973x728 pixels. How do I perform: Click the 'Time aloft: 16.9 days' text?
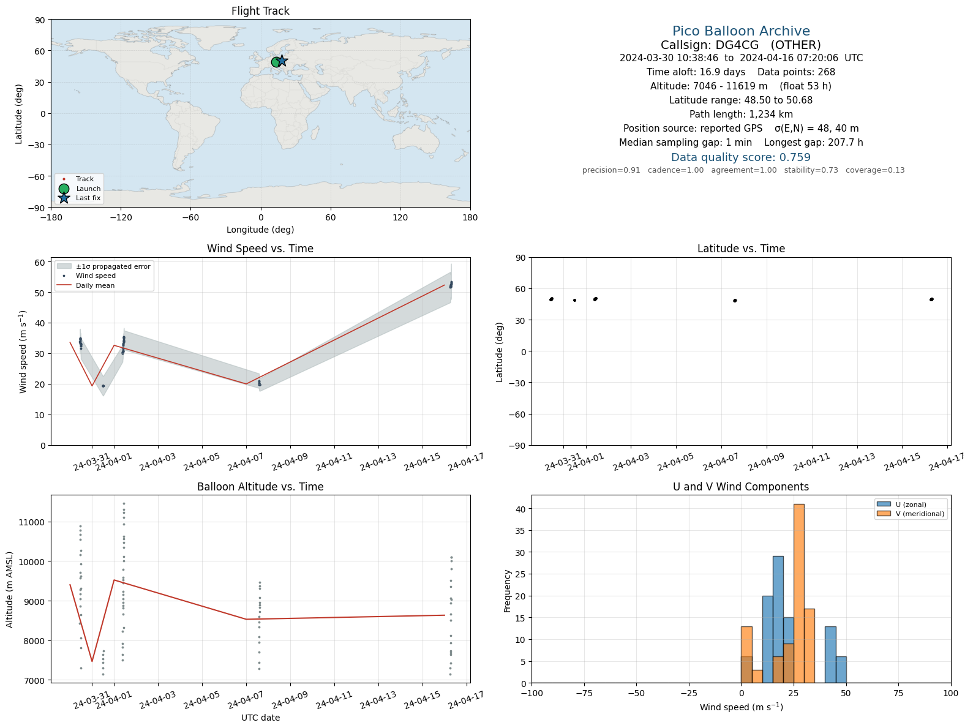click(x=696, y=72)
